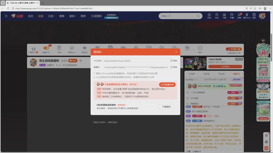
Task: Open a new browser tab
Action: [x=43, y=3]
